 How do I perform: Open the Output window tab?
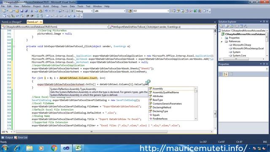(7, 138)
